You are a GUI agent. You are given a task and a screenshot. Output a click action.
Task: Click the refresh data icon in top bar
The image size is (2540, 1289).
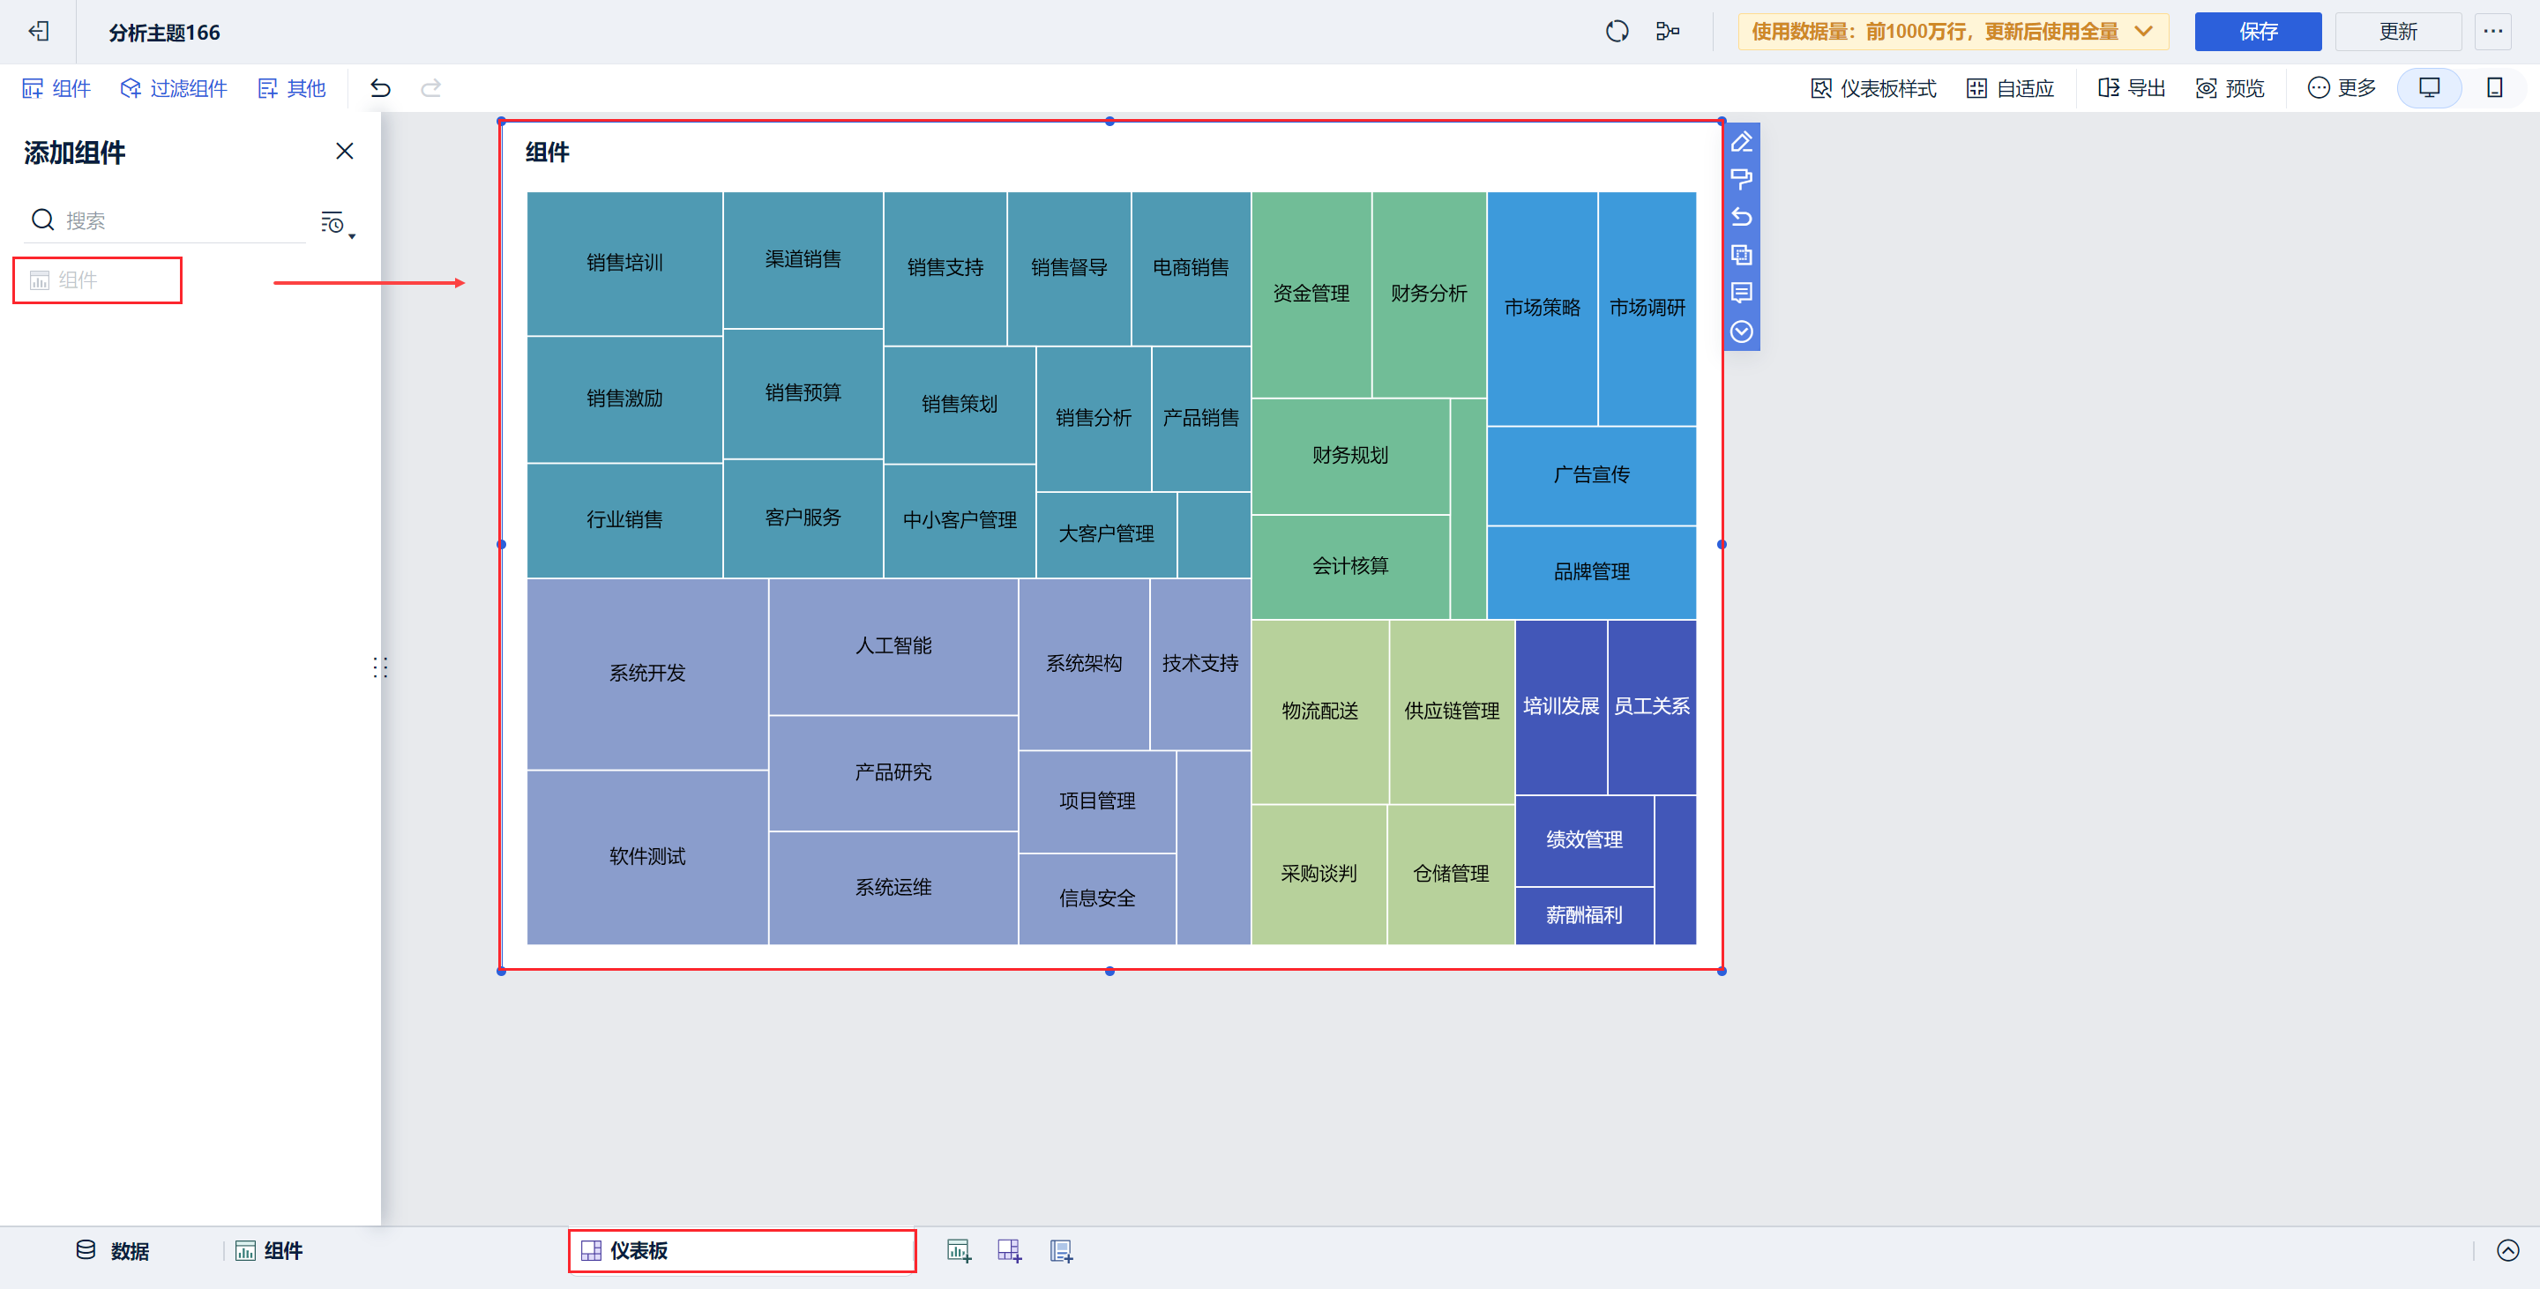pos(1616,31)
